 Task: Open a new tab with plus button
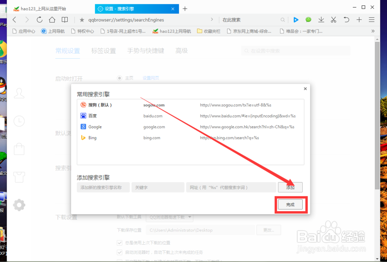(185, 9)
